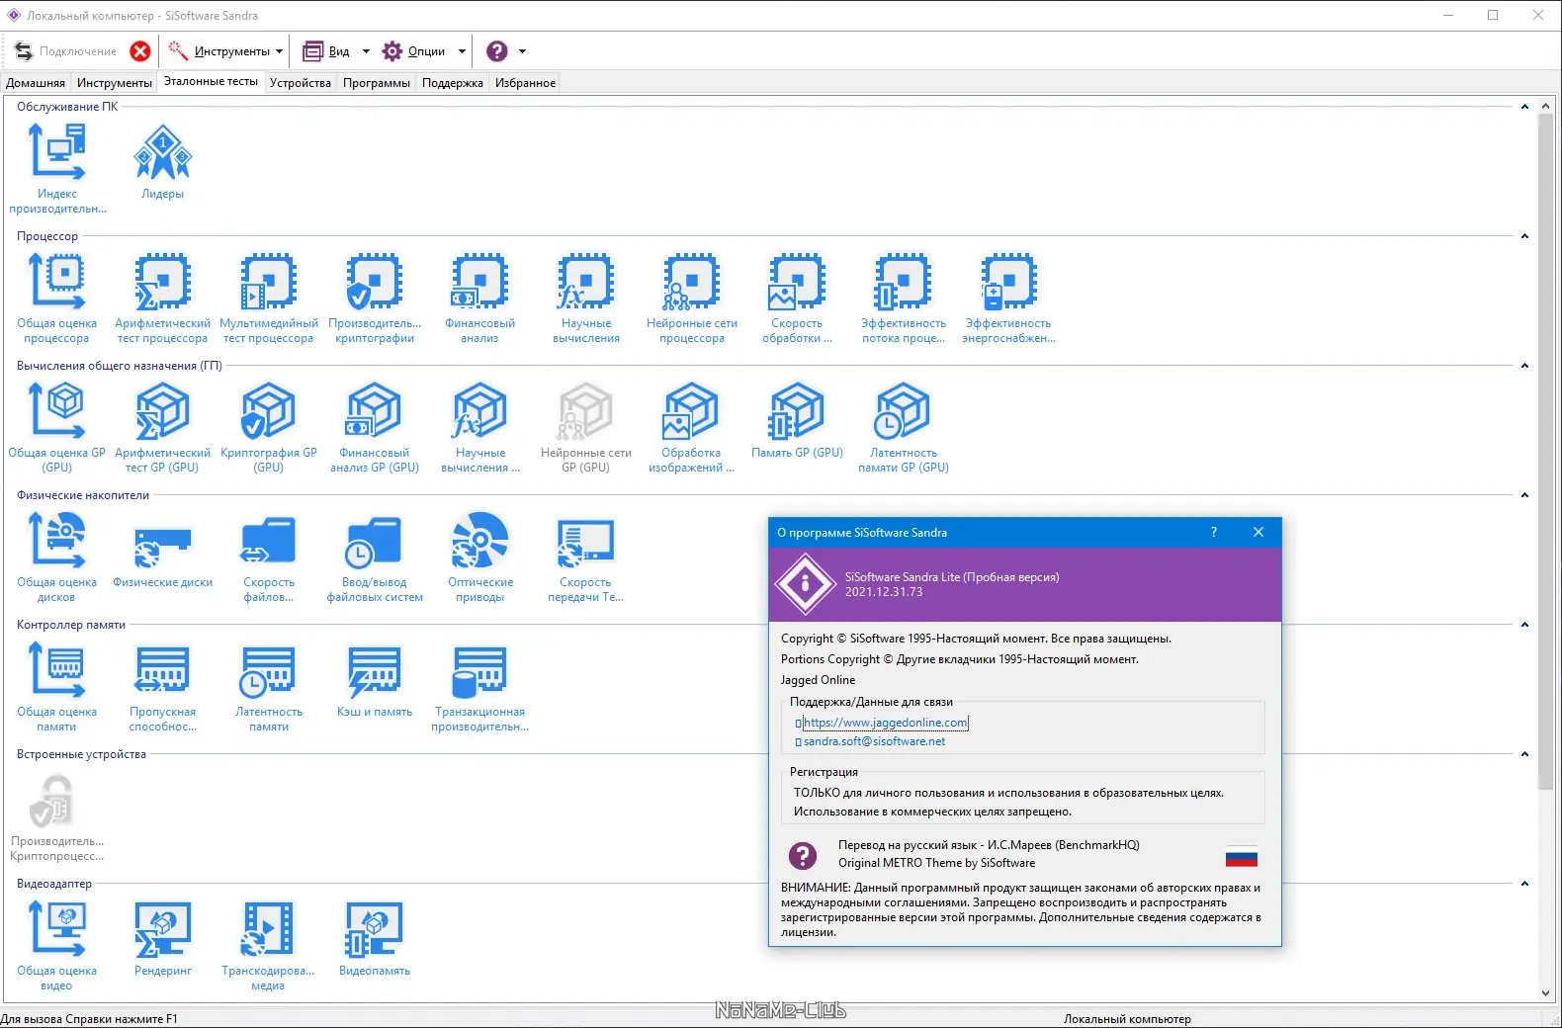Open Производительность криптографии benchmark
Viewport: 1562px width, 1028px height.
point(375,298)
